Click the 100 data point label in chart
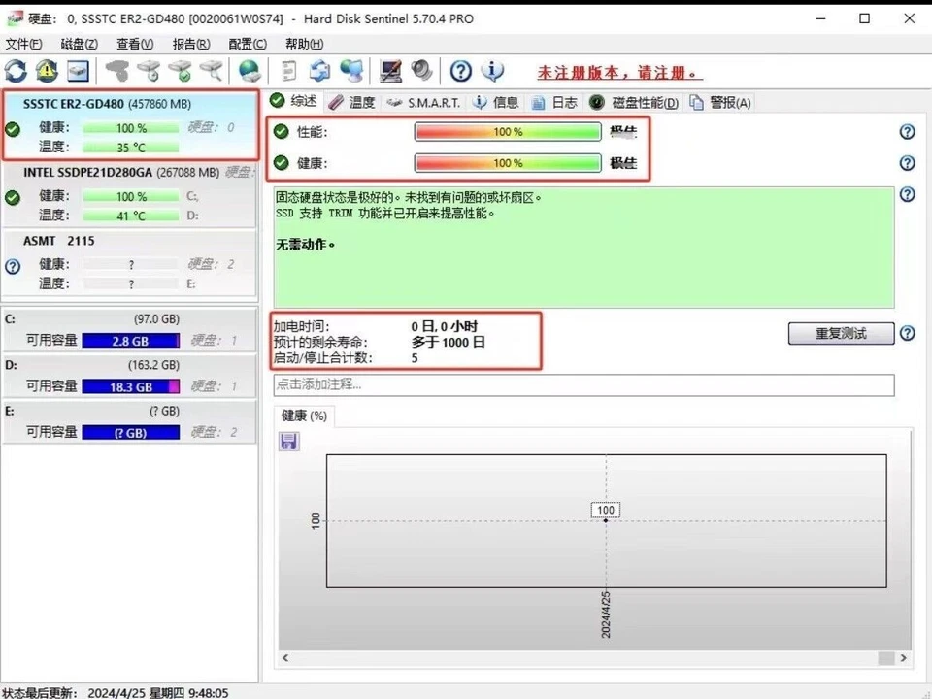The width and height of the screenshot is (932, 699). [606, 510]
